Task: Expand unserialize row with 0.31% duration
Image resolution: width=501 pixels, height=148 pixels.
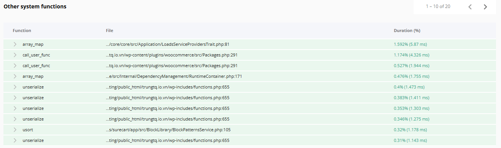Action: 15,140
